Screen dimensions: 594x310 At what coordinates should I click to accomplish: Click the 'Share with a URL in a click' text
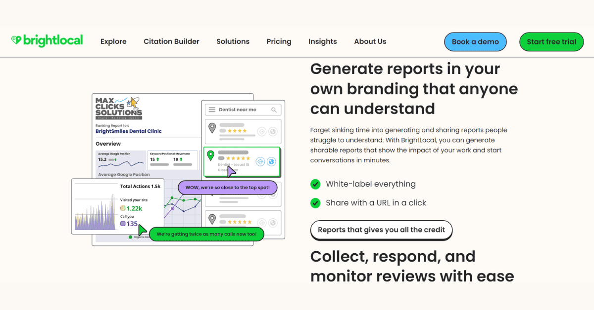(376, 203)
